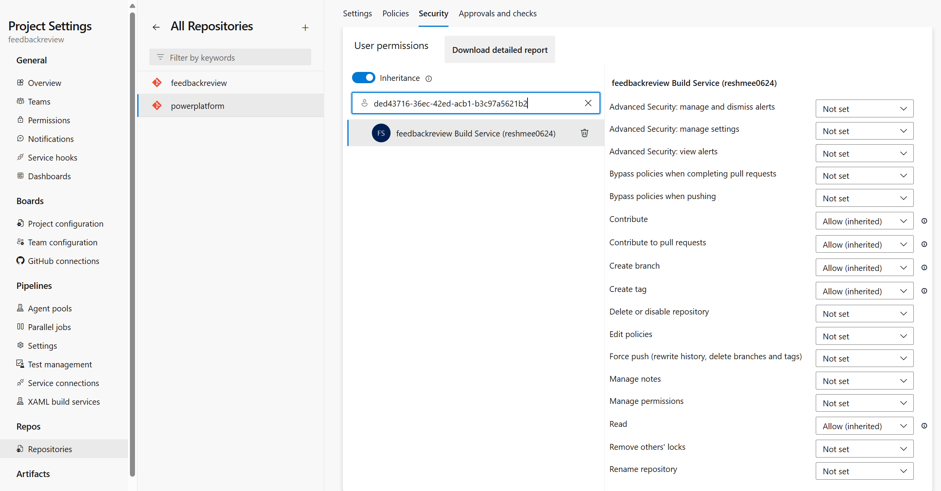941x491 pixels.
Task: Open Agent pools settings
Action: [50, 308]
